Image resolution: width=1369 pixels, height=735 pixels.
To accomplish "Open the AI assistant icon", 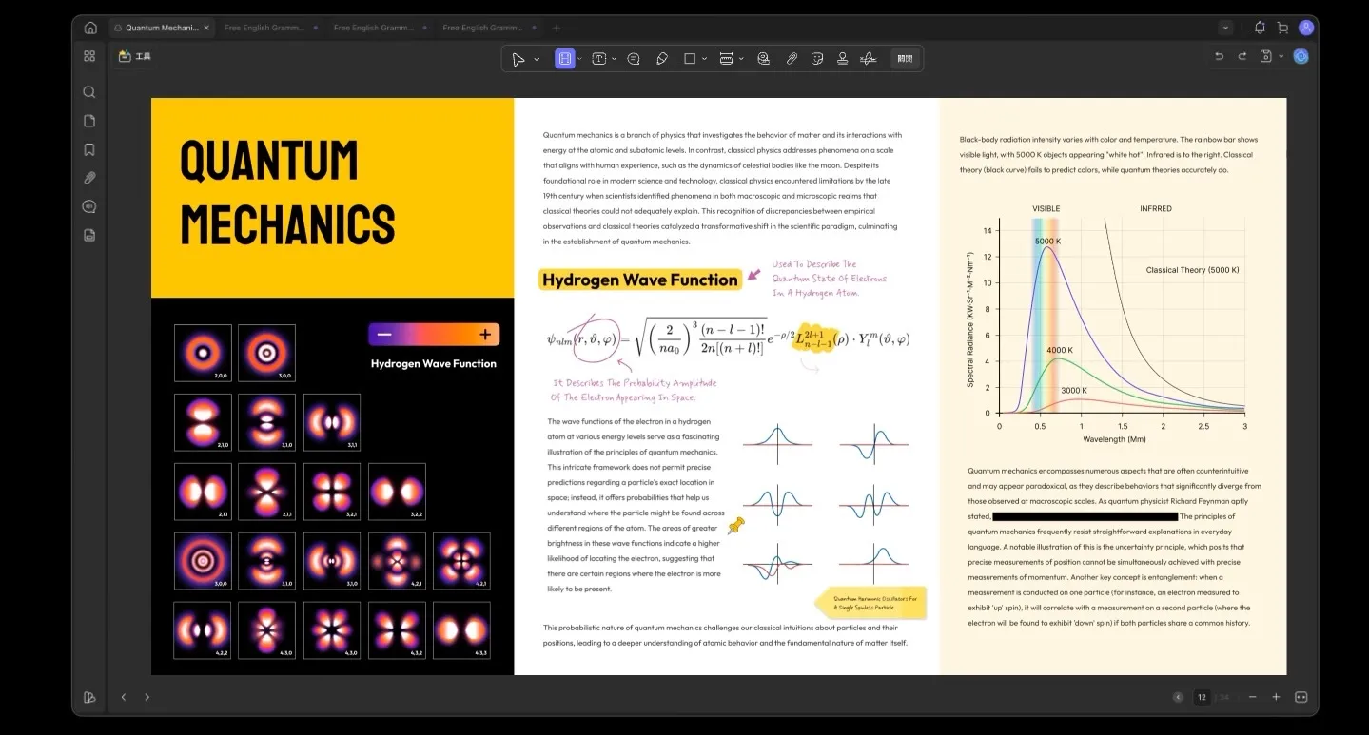I will [1301, 56].
